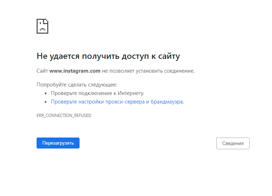This screenshot has width=272, height=196.
Task: Click the heading "Не удается получить доступ к сайту"
Action: click(x=108, y=56)
